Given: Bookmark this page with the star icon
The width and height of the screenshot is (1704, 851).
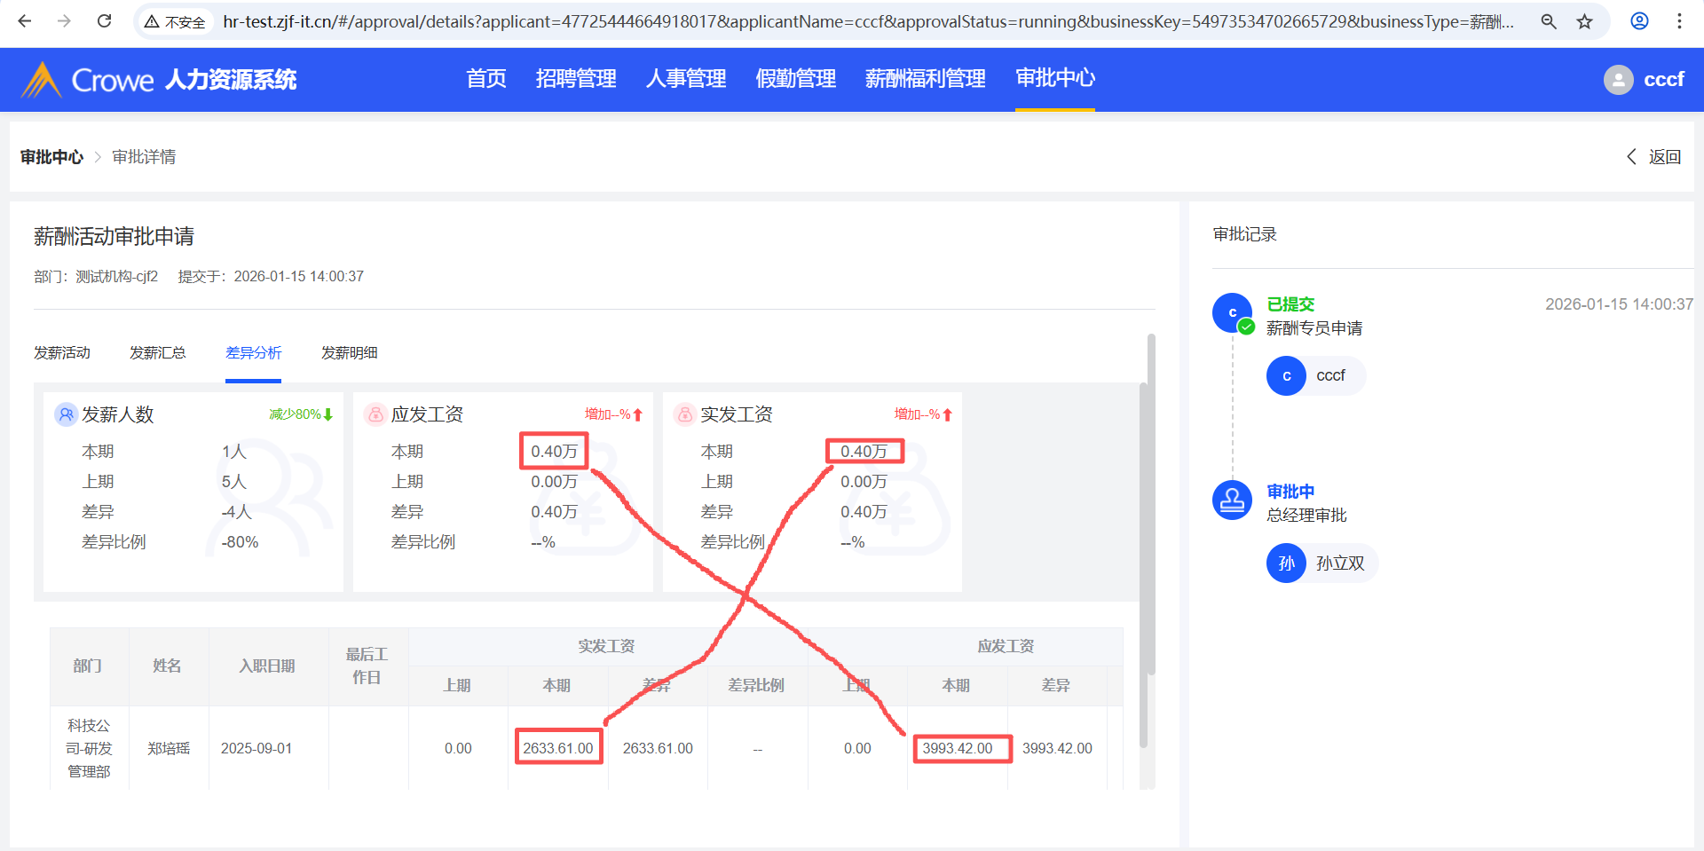Looking at the screenshot, I should [x=1585, y=21].
